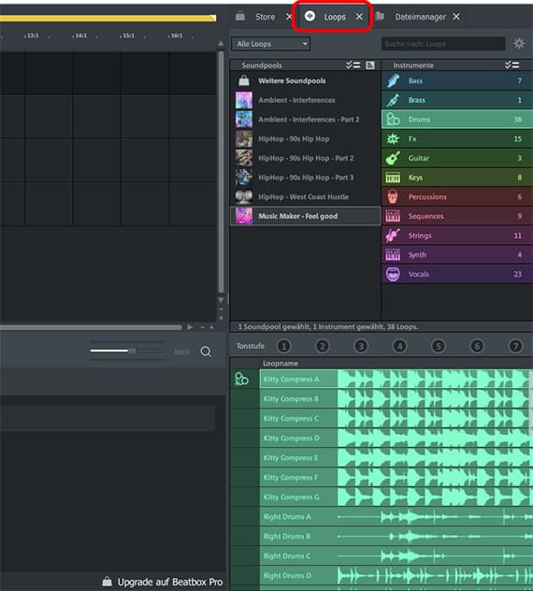Select Tonstufe 4

399,346
